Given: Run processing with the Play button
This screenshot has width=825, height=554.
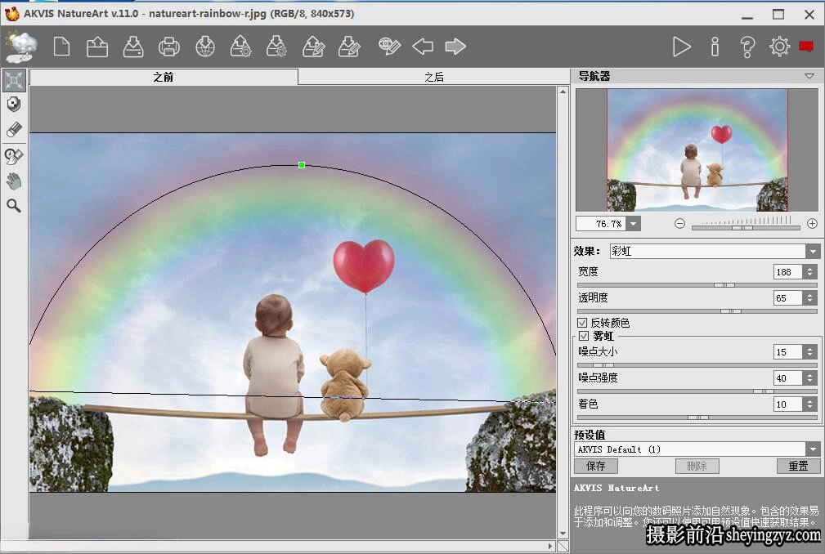Looking at the screenshot, I should point(681,47).
